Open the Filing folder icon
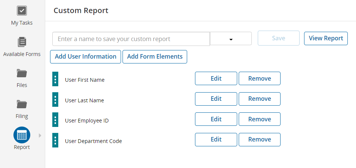This screenshot has width=356, height=168. point(22,104)
